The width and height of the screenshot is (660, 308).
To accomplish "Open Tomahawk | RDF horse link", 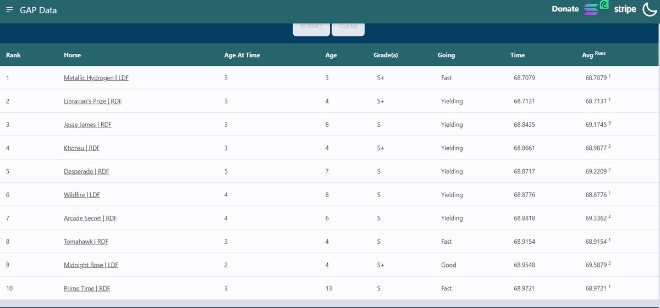I will (x=86, y=242).
